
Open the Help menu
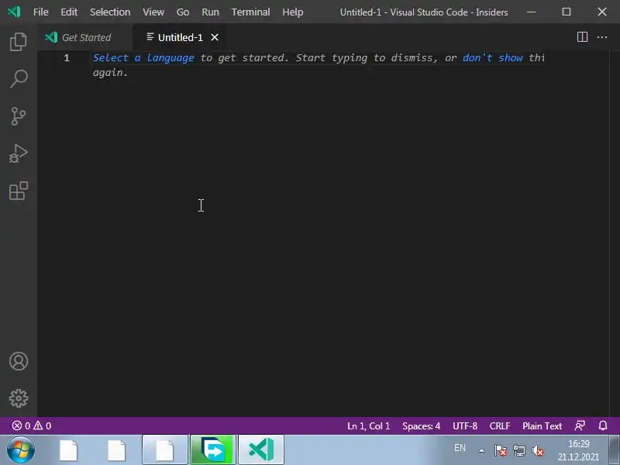[293, 12]
